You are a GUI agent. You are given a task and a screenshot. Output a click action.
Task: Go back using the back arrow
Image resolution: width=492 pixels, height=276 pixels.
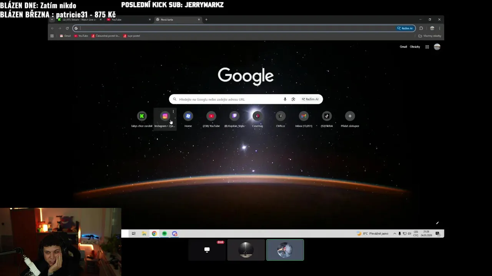pyautogui.click(x=53, y=28)
